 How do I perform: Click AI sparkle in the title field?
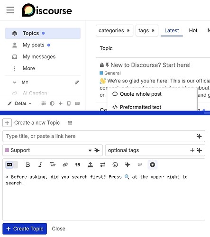click(199, 136)
